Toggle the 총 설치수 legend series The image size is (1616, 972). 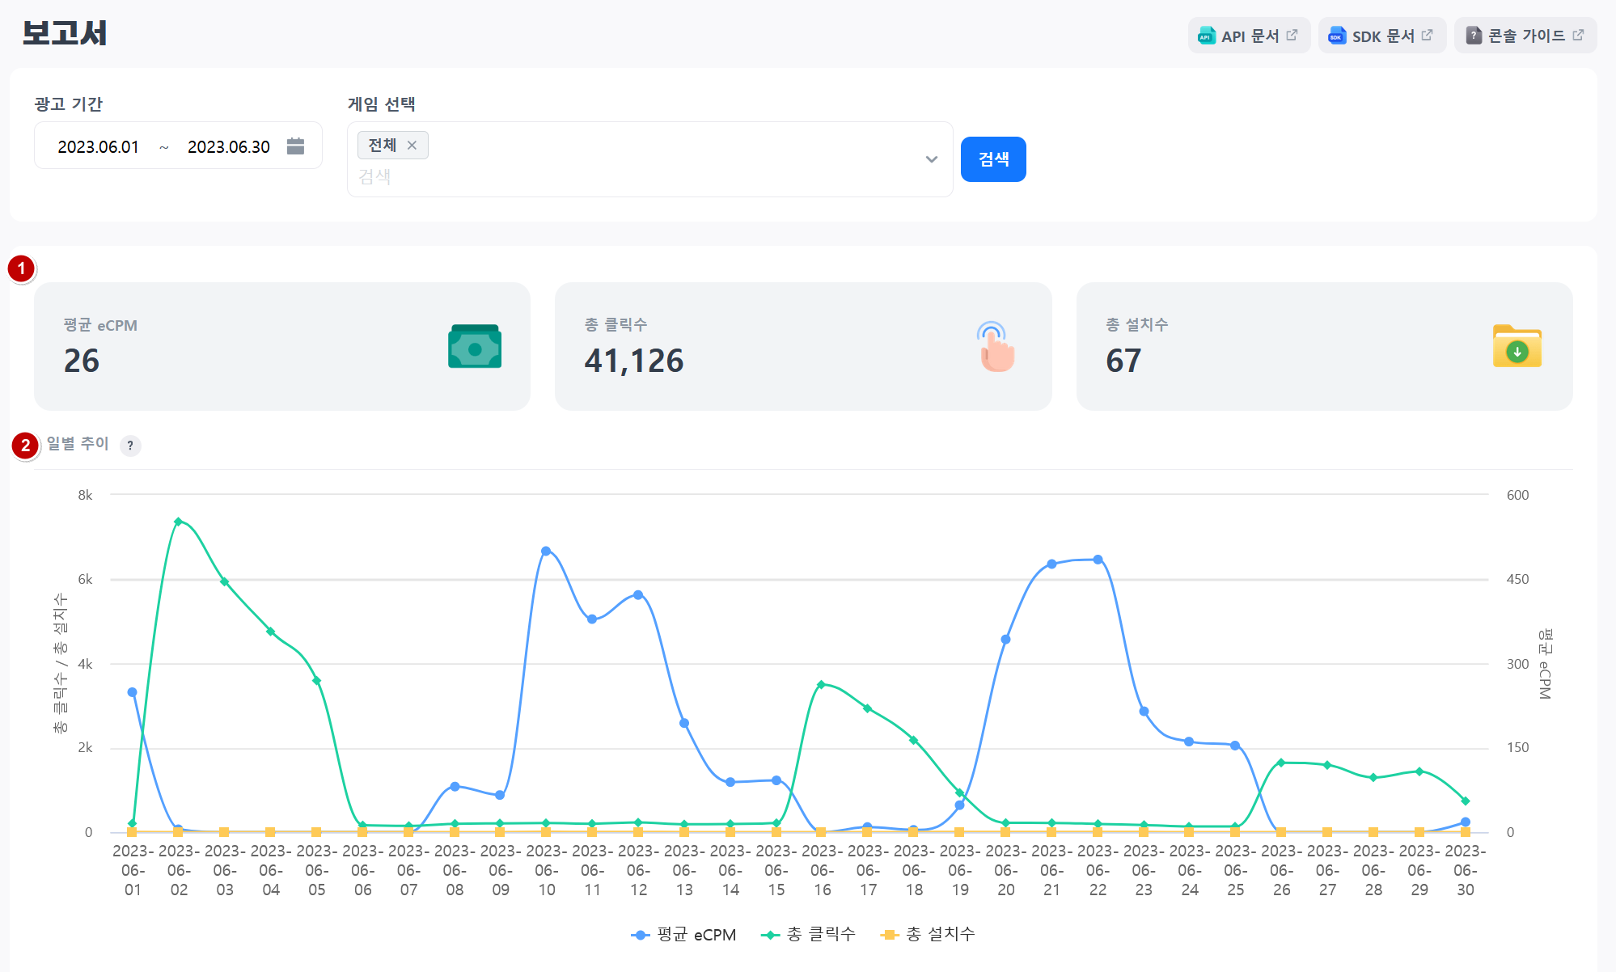pos(928,935)
